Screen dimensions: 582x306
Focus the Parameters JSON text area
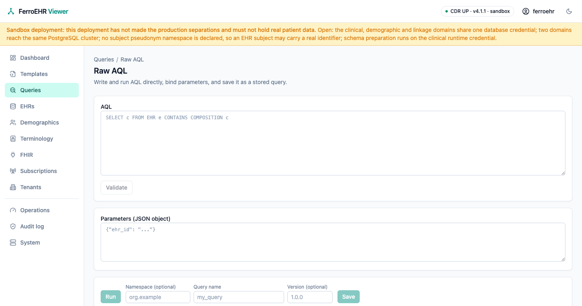tap(333, 242)
